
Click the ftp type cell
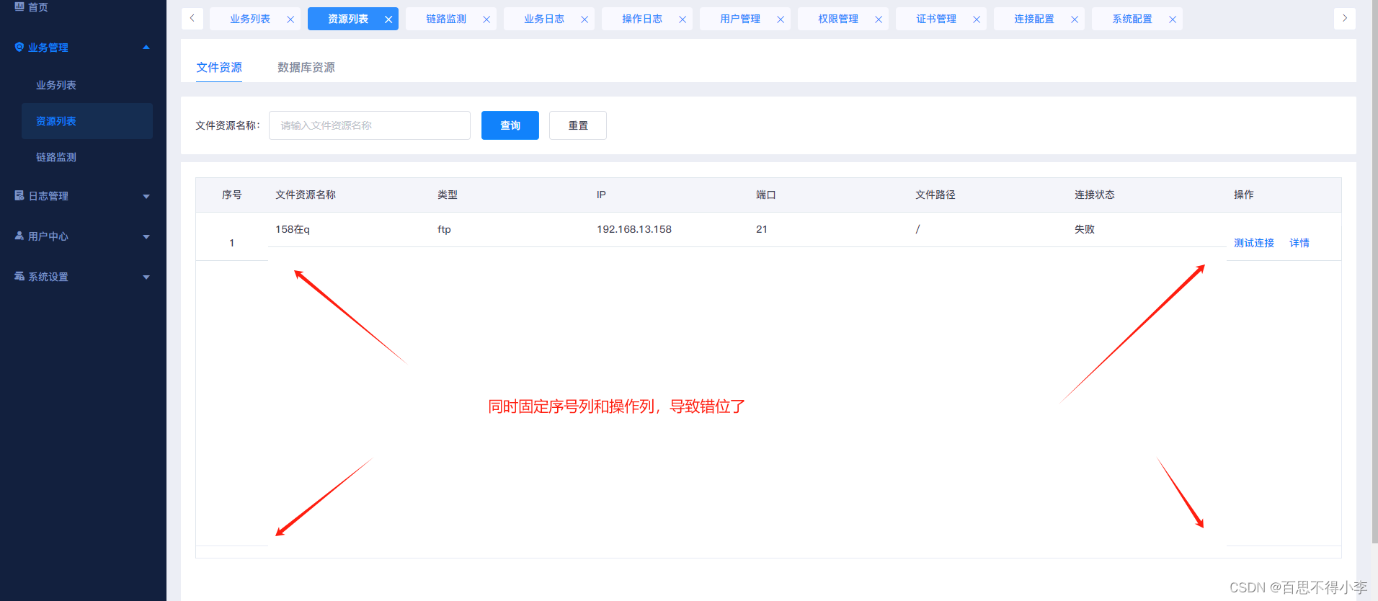pyautogui.click(x=444, y=229)
